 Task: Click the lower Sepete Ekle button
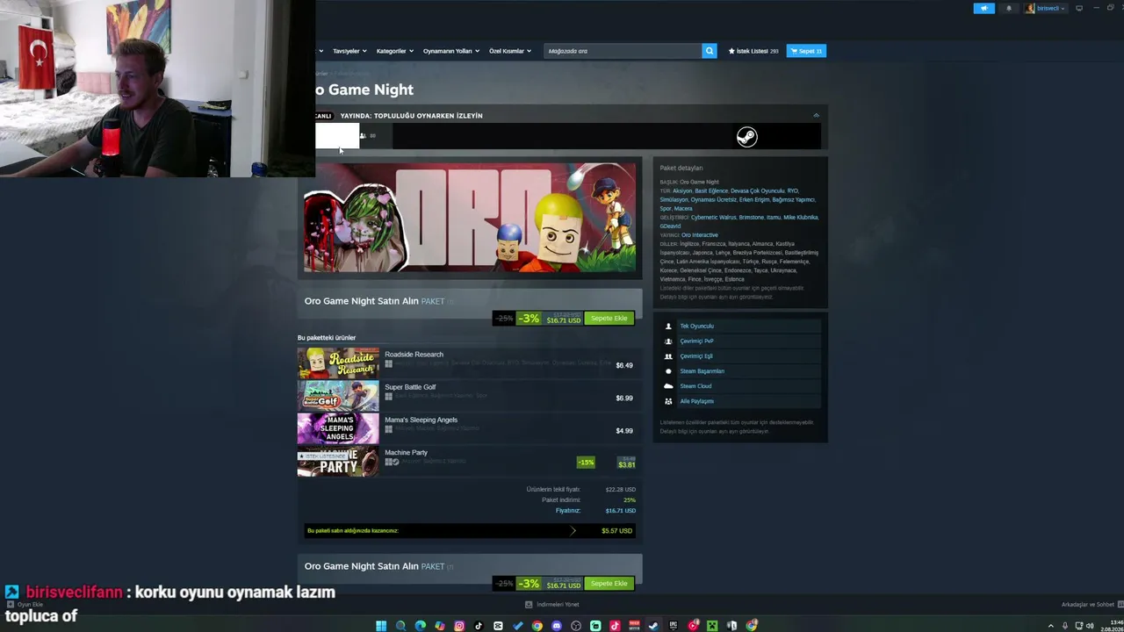[x=609, y=583]
